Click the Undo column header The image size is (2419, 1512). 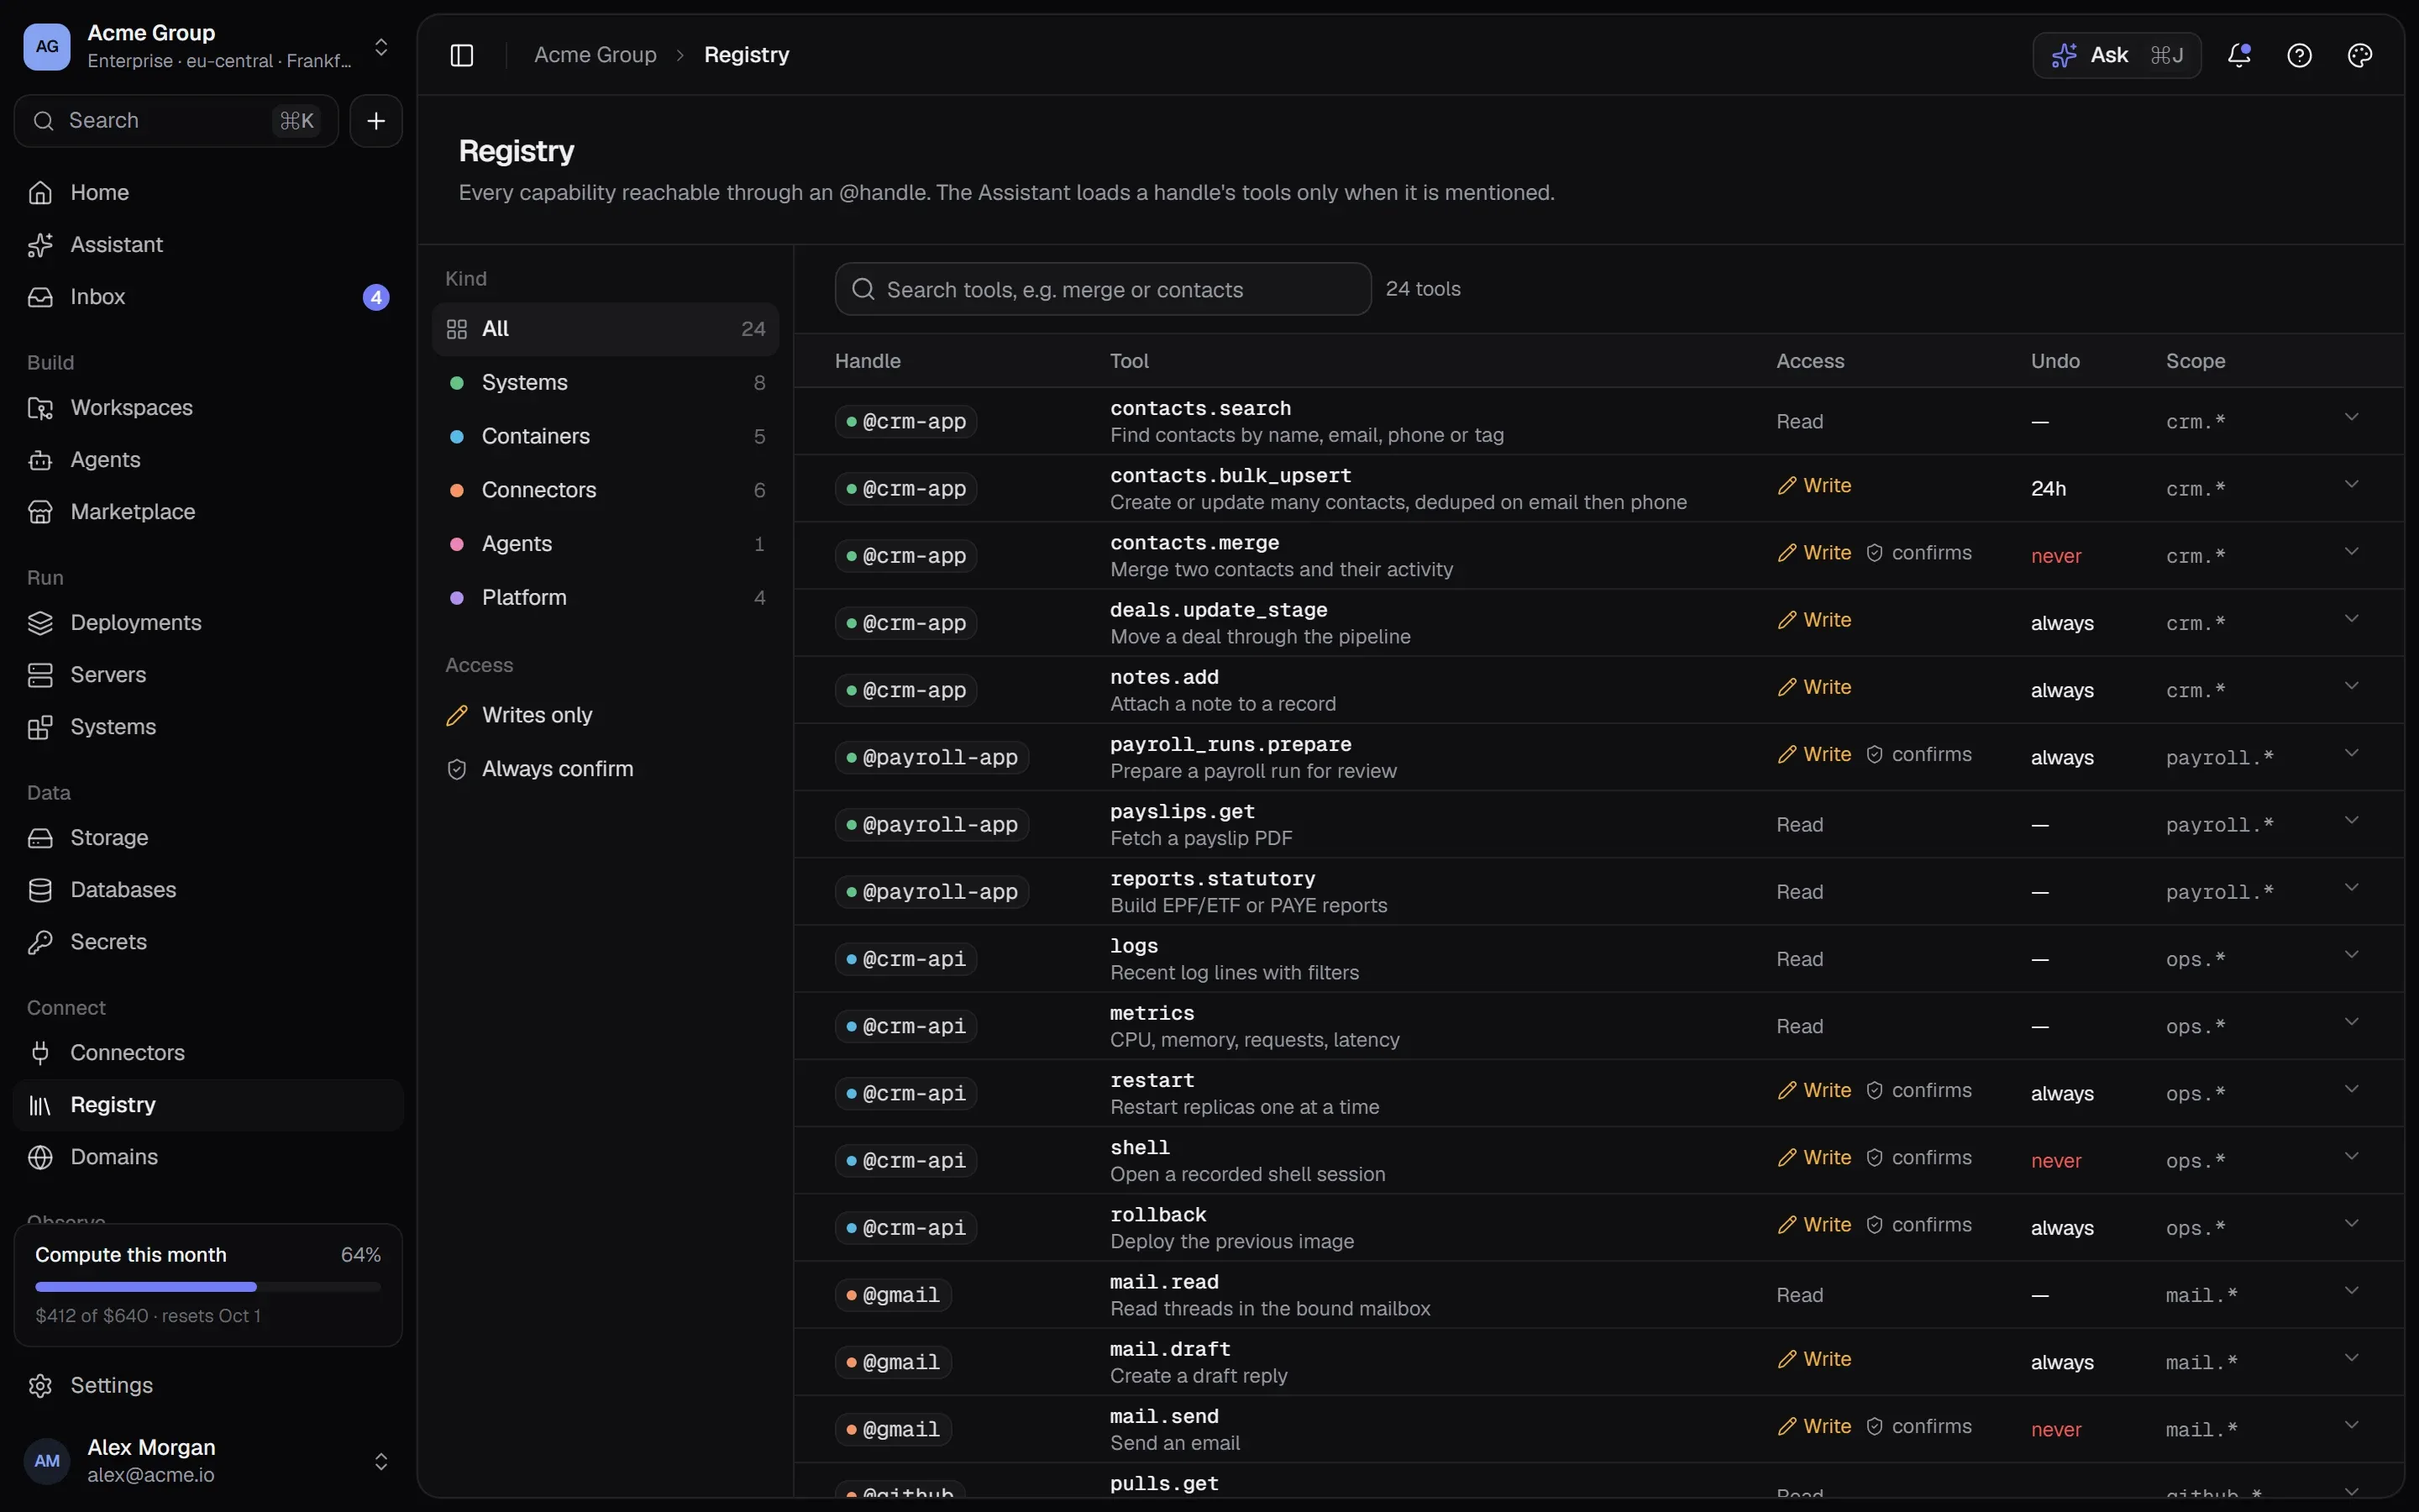point(2055,361)
